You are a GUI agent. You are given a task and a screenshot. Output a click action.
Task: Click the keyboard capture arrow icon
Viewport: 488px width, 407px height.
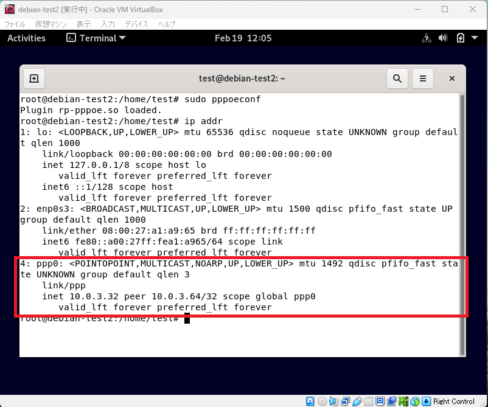pos(427,402)
